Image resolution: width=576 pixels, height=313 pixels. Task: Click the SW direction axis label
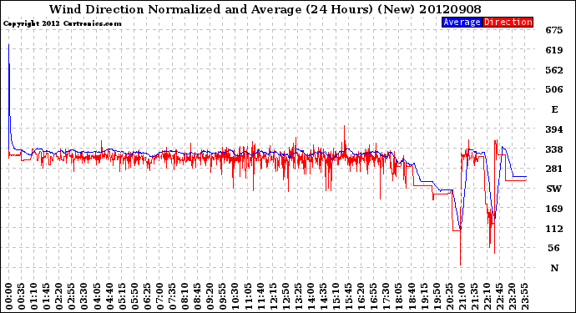pos(554,189)
